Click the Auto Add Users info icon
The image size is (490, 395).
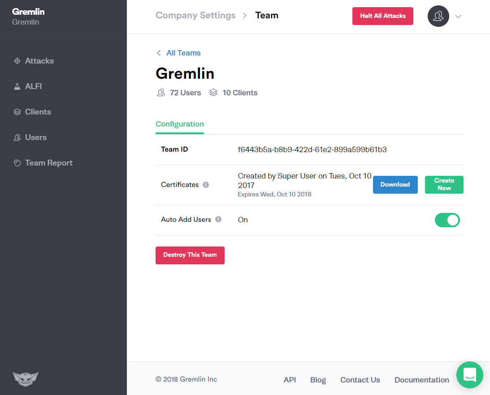point(218,220)
